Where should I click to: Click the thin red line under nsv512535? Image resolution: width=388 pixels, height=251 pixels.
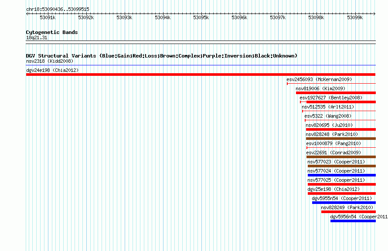tap(339, 111)
